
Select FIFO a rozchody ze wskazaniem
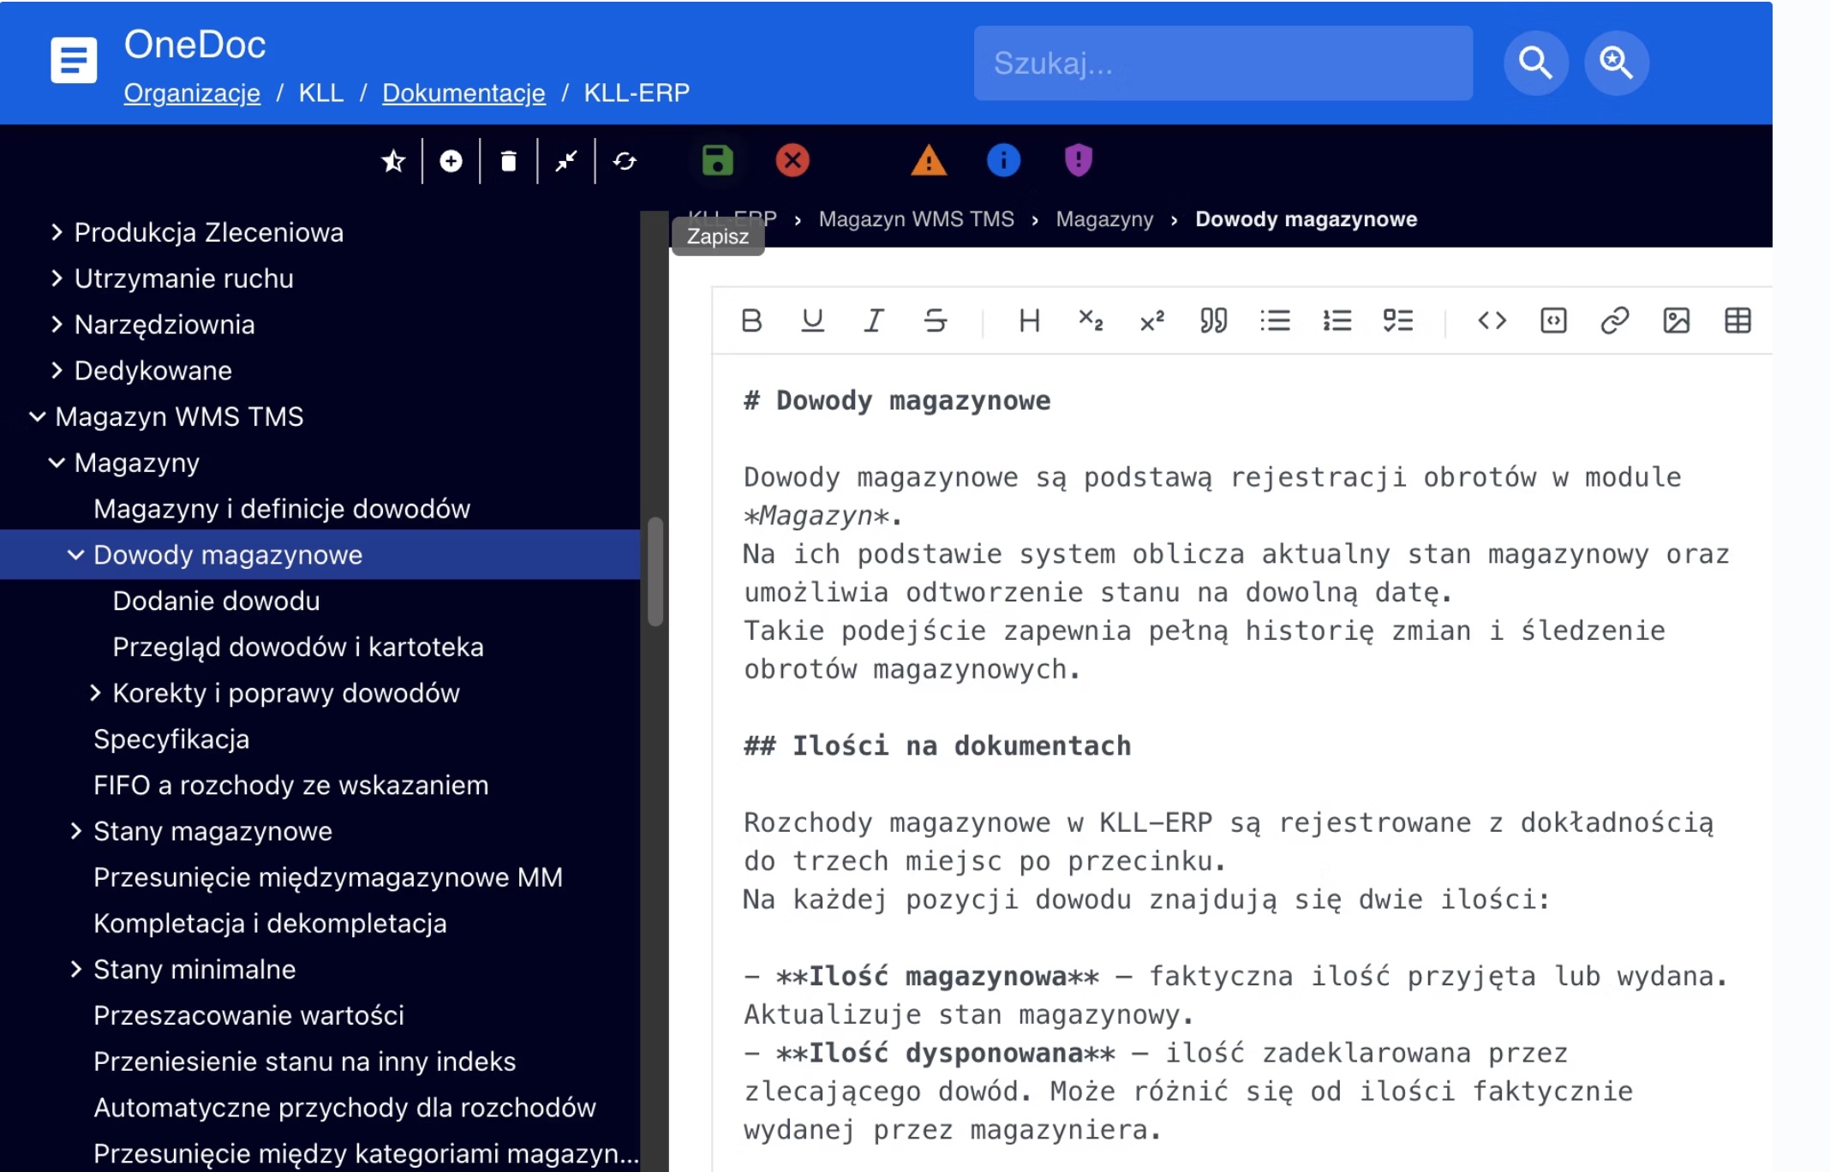[290, 785]
